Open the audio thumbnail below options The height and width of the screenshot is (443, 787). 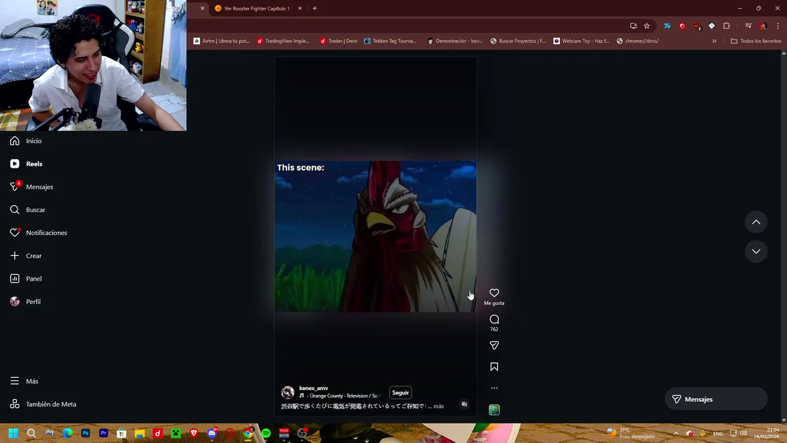coord(494,410)
